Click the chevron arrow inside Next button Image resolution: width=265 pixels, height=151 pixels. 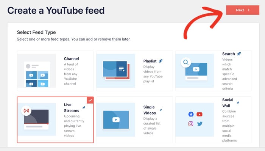pyautogui.click(x=249, y=10)
